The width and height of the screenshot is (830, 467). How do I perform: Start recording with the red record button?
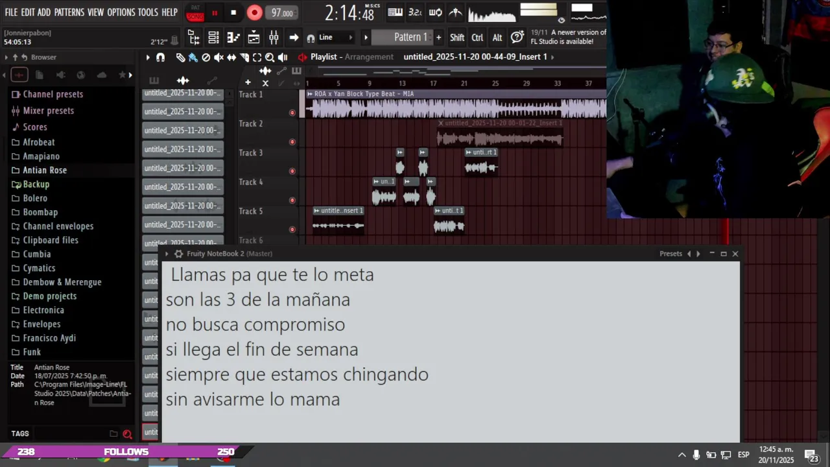254,12
